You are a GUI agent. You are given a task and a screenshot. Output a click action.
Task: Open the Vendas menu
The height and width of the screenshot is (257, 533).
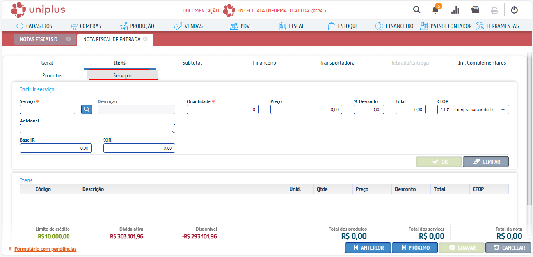click(188, 26)
